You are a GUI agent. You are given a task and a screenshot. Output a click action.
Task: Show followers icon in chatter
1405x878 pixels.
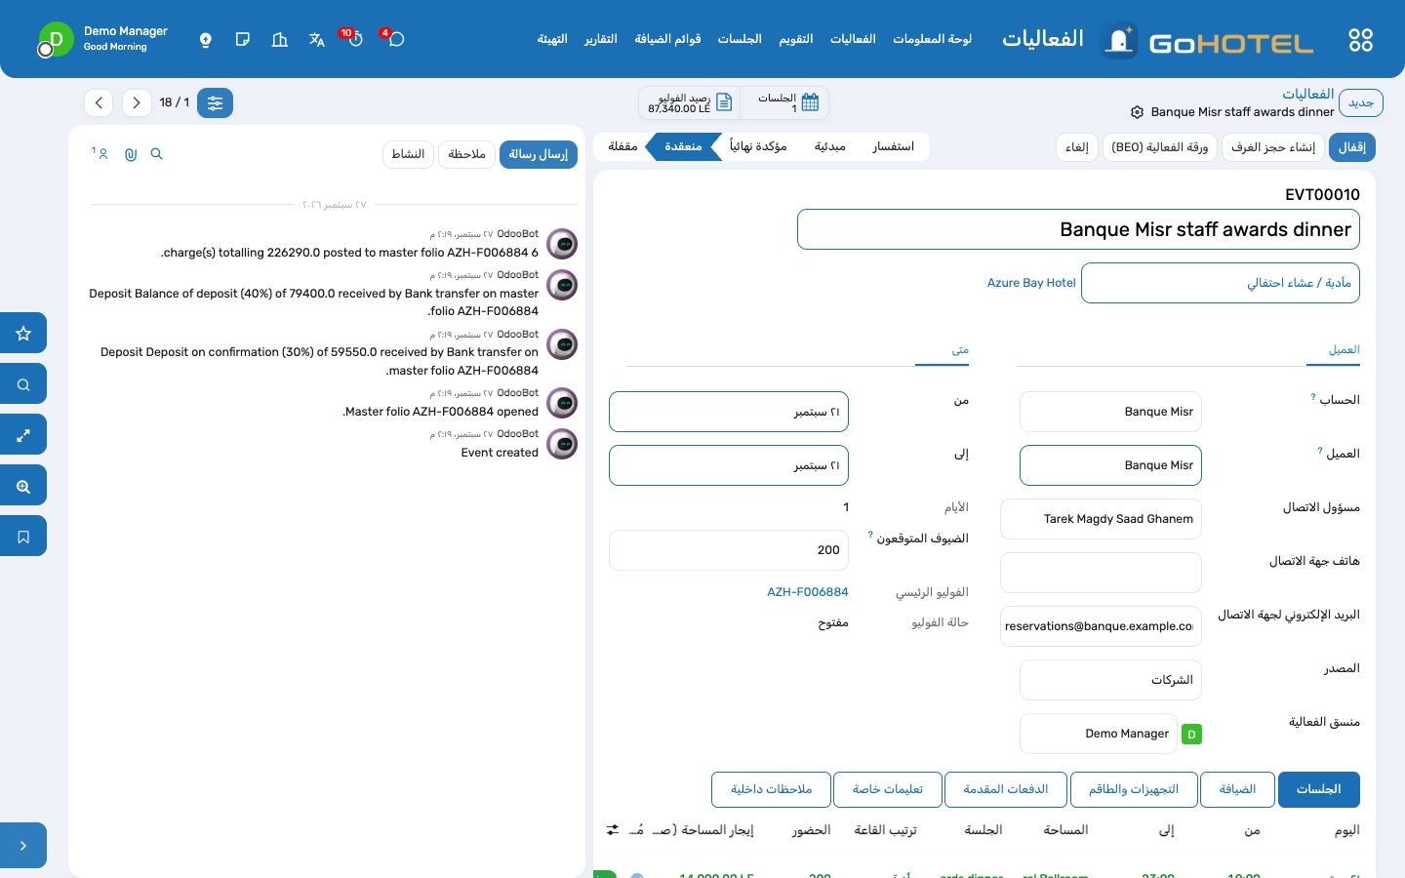(x=100, y=154)
